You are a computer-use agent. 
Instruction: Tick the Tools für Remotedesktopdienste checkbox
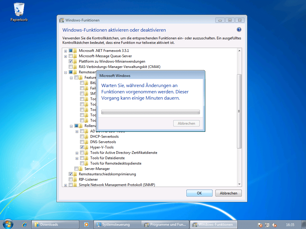tap(82, 163)
